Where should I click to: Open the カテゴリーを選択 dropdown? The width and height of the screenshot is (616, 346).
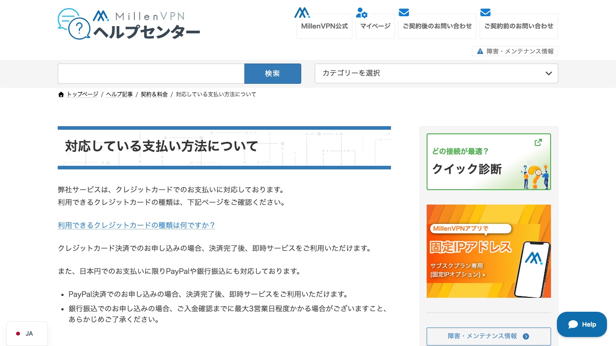click(436, 73)
